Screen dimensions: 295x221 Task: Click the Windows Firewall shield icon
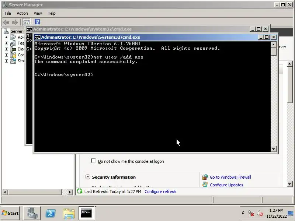[205, 177]
